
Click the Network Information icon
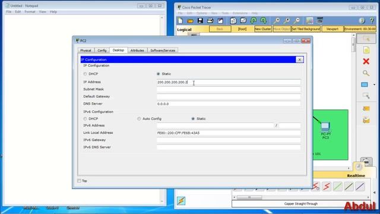click(362, 21)
